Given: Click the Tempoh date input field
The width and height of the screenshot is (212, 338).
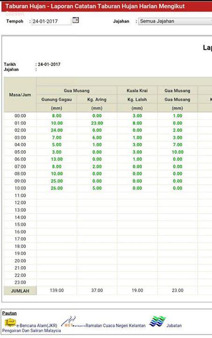Looking at the screenshot, I should [51, 21].
